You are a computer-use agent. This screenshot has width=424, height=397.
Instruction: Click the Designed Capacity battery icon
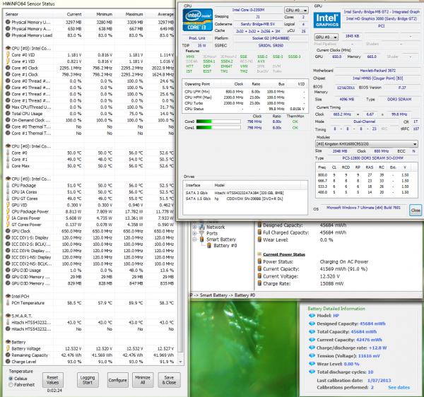[259, 225]
